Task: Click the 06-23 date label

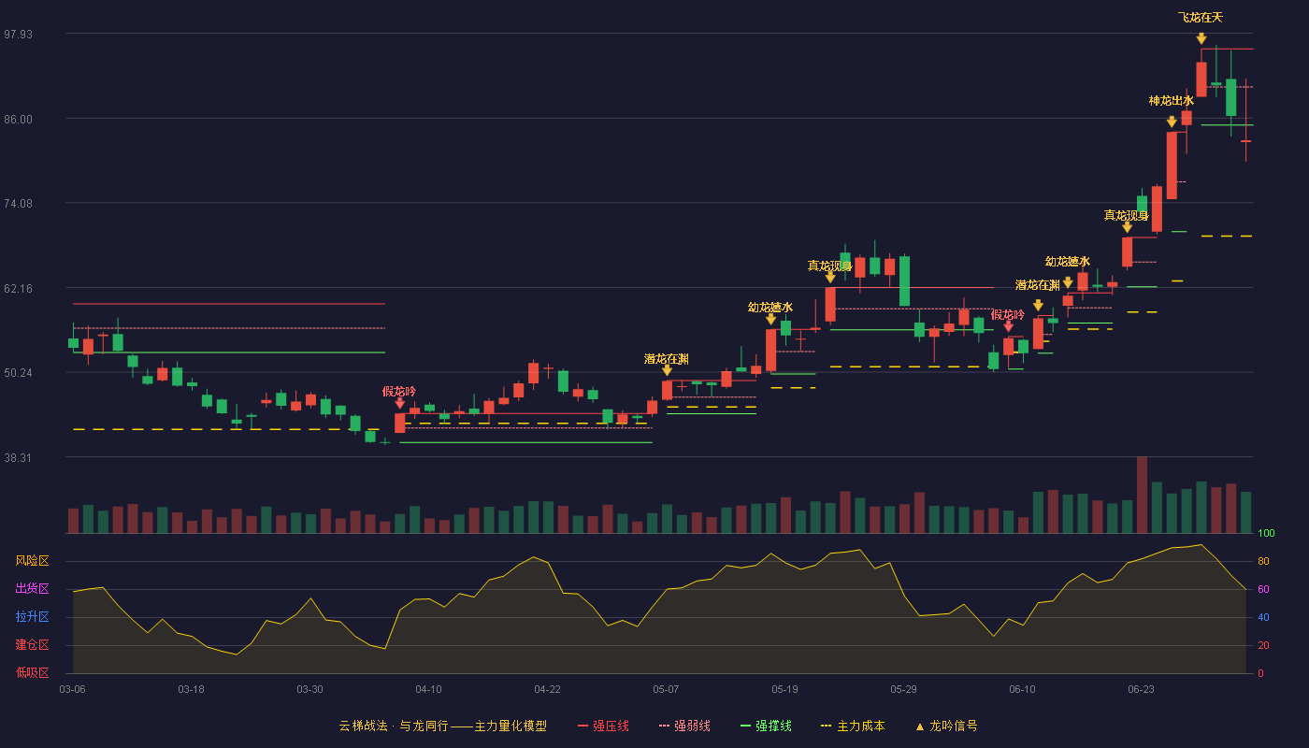Action: point(1141,689)
